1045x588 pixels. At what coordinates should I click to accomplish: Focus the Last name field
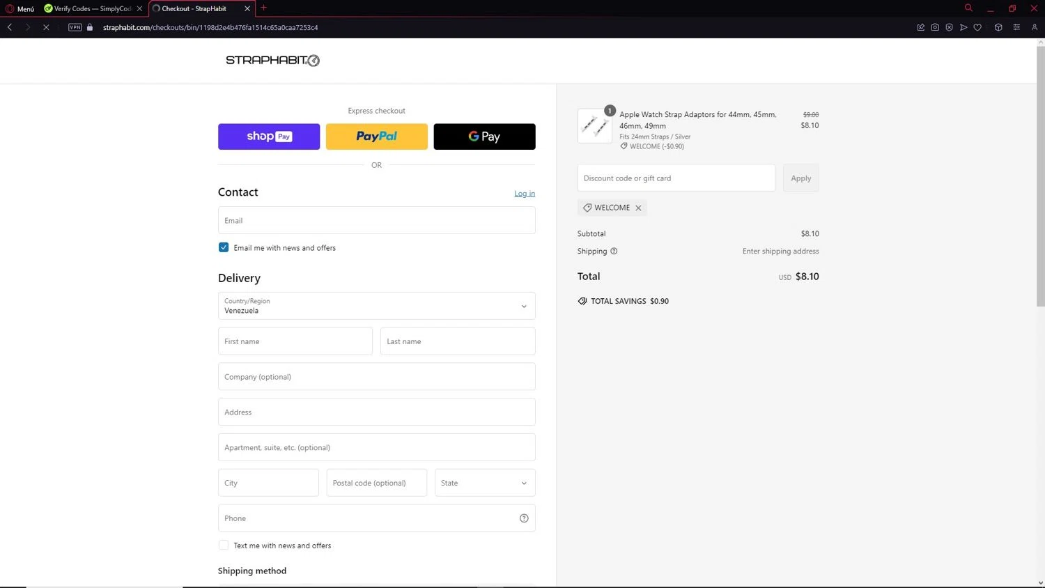(x=458, y=341)
